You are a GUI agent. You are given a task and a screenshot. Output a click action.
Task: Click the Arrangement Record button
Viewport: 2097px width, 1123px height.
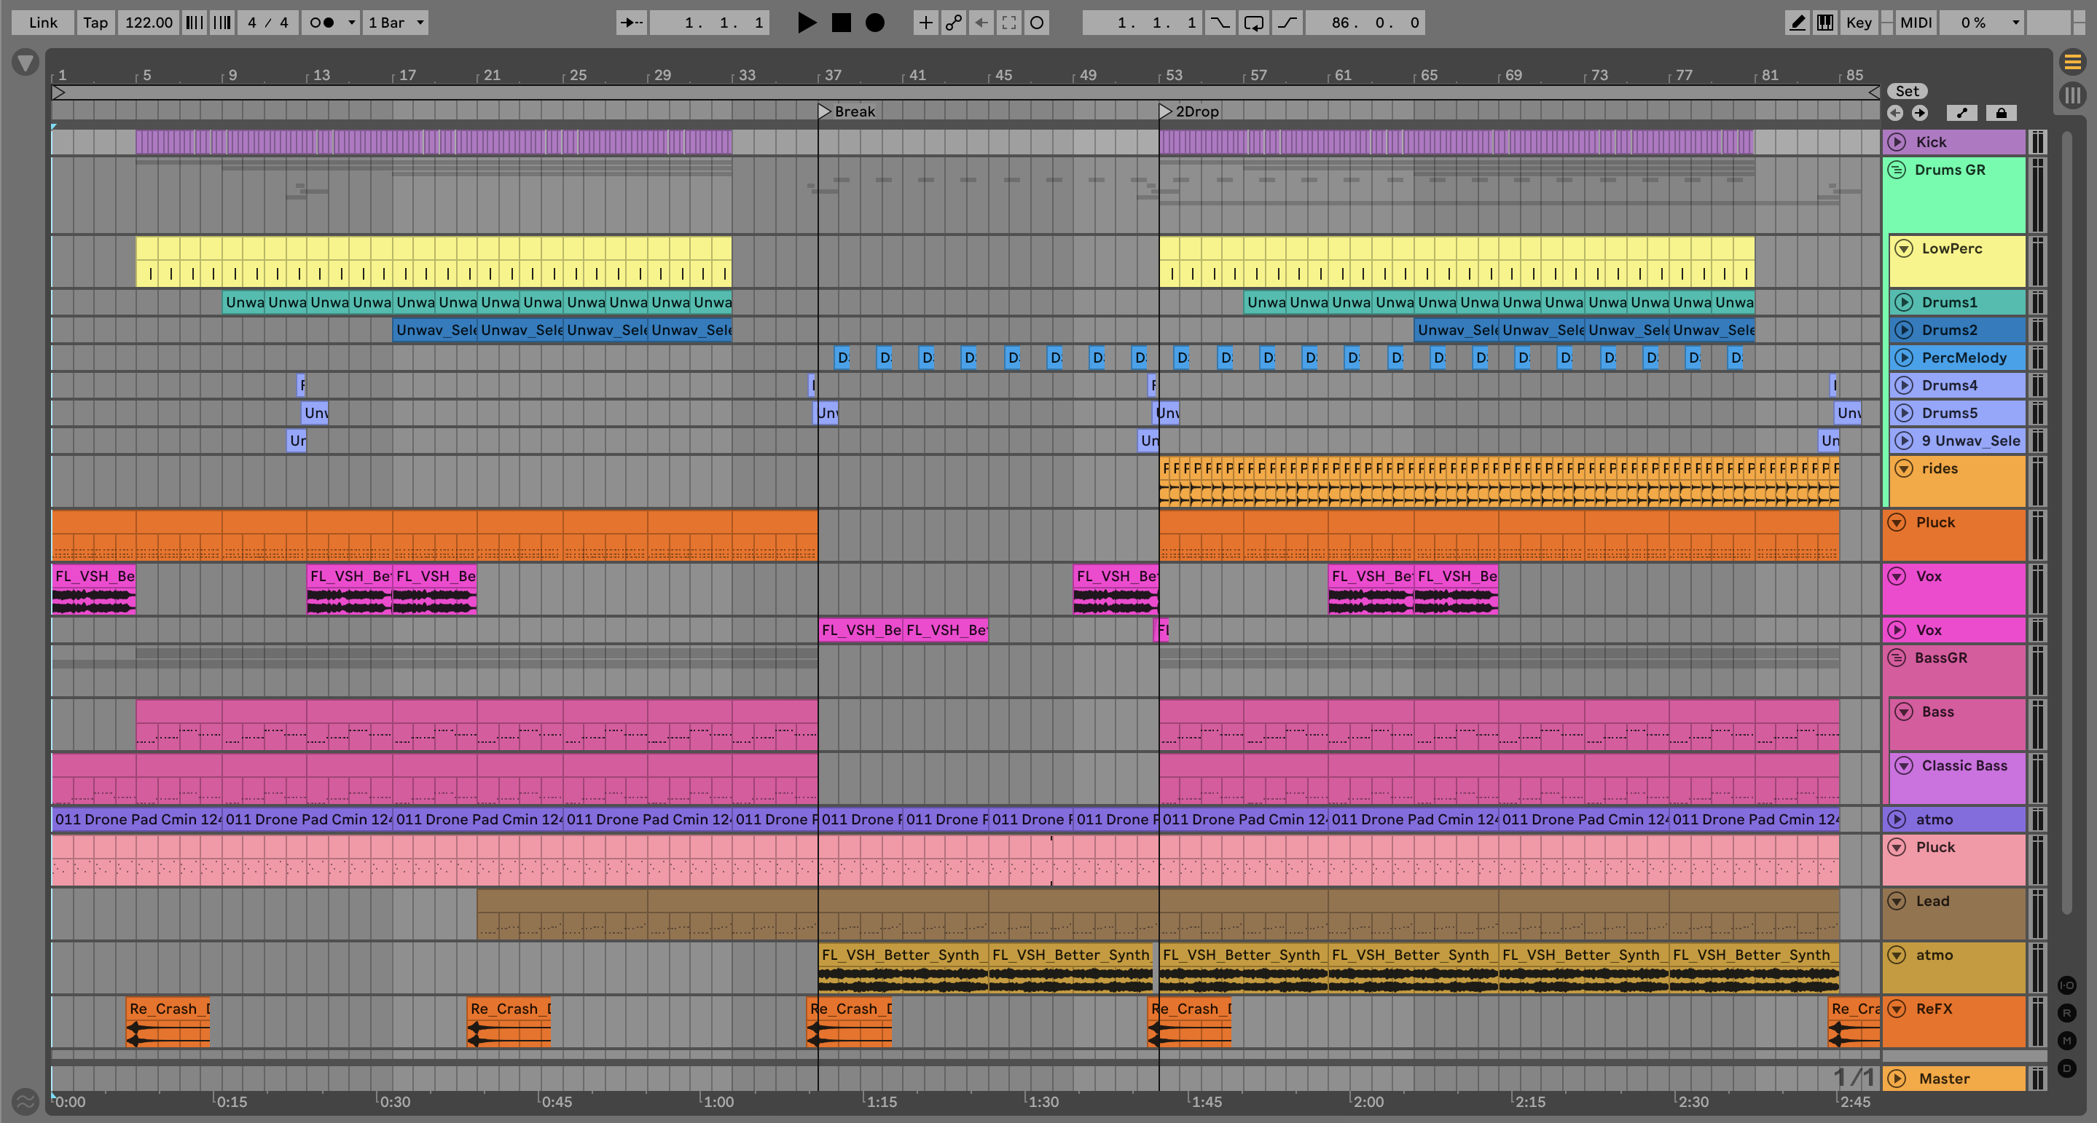tap(875, 23)
